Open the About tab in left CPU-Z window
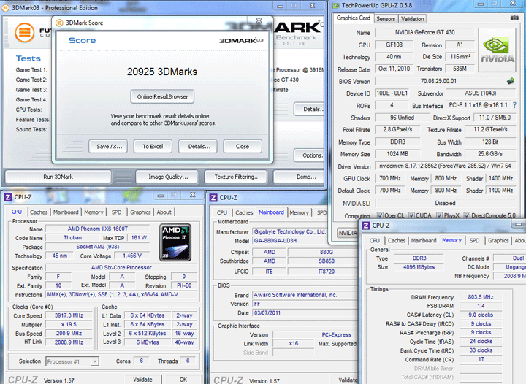This screenshot has height=384, width=526. [164, 212]
